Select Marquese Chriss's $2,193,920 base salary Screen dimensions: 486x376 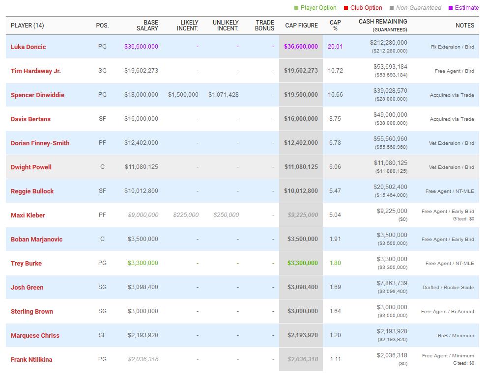pos(143,335)
